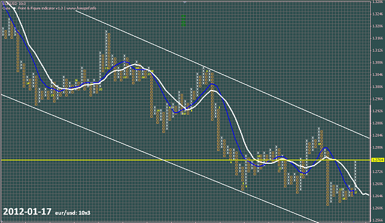Click the 1.3006 price scale label
Screen dimensions: 385x223
(x=378, y=87)
